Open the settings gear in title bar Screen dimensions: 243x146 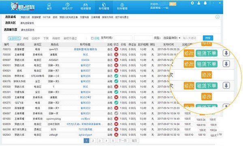coord(192,3)
